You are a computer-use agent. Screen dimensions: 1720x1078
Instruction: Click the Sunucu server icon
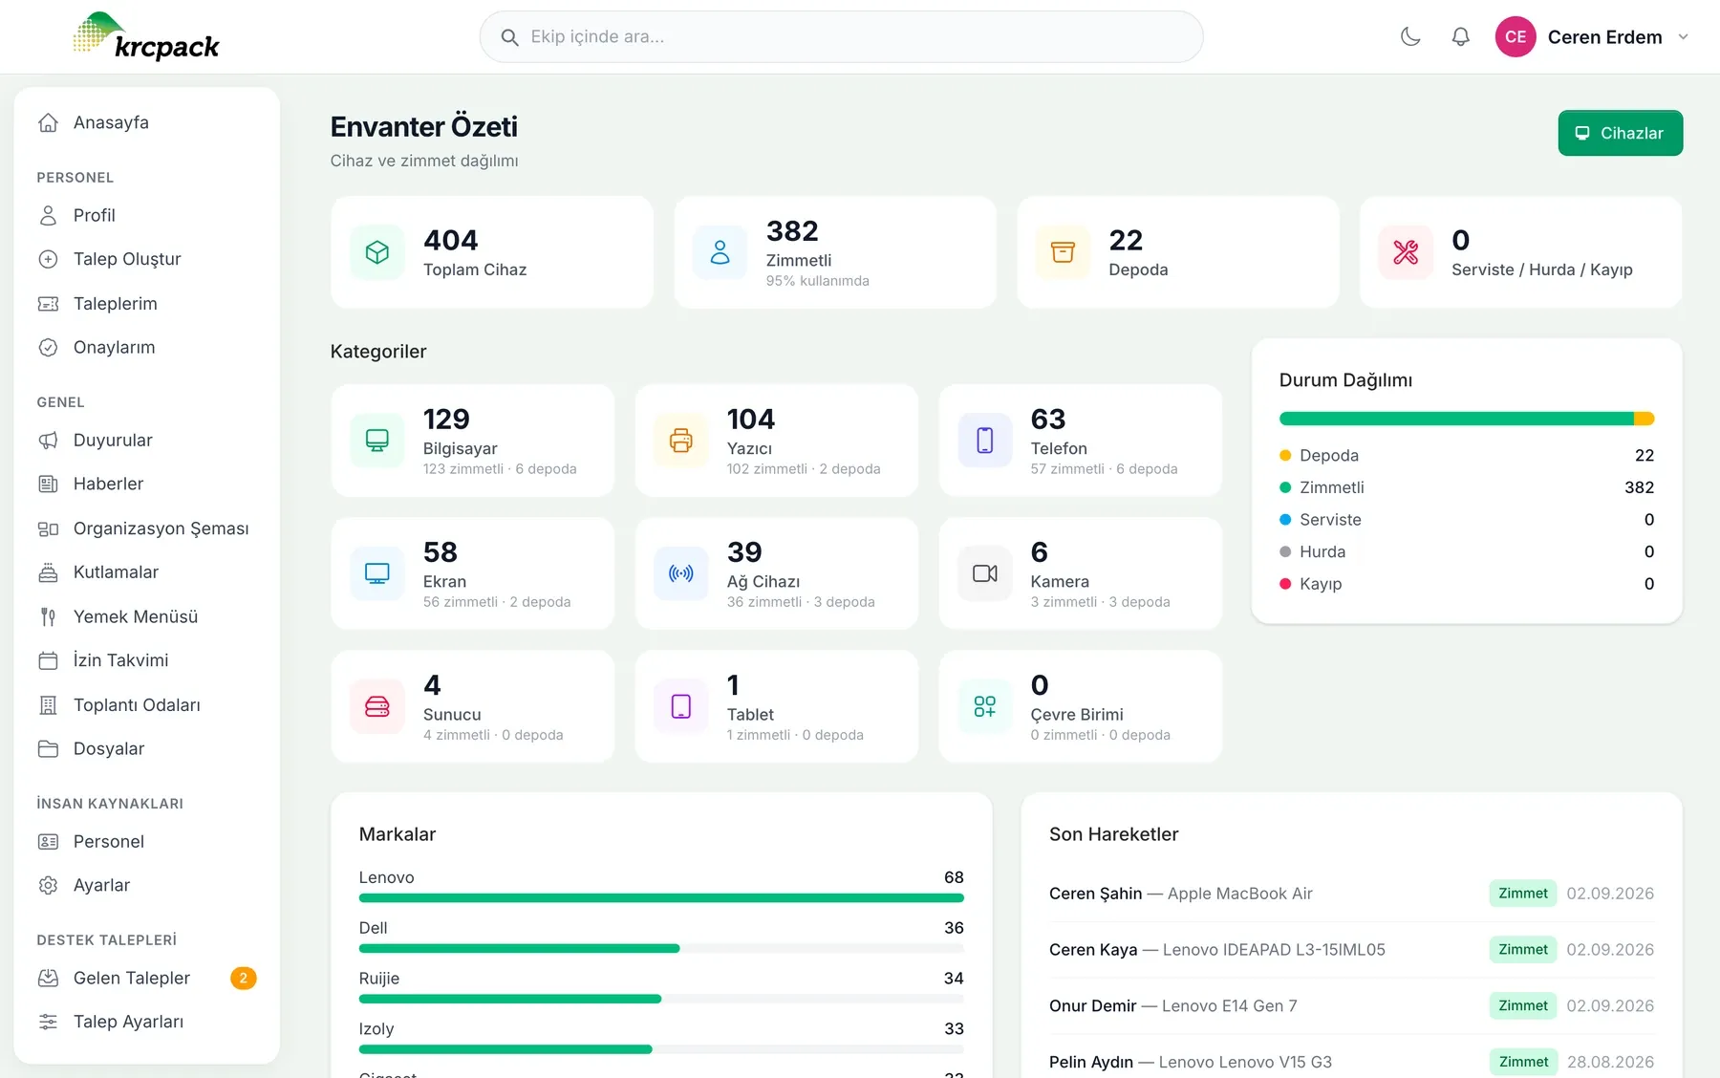click(x=377, y=706)
